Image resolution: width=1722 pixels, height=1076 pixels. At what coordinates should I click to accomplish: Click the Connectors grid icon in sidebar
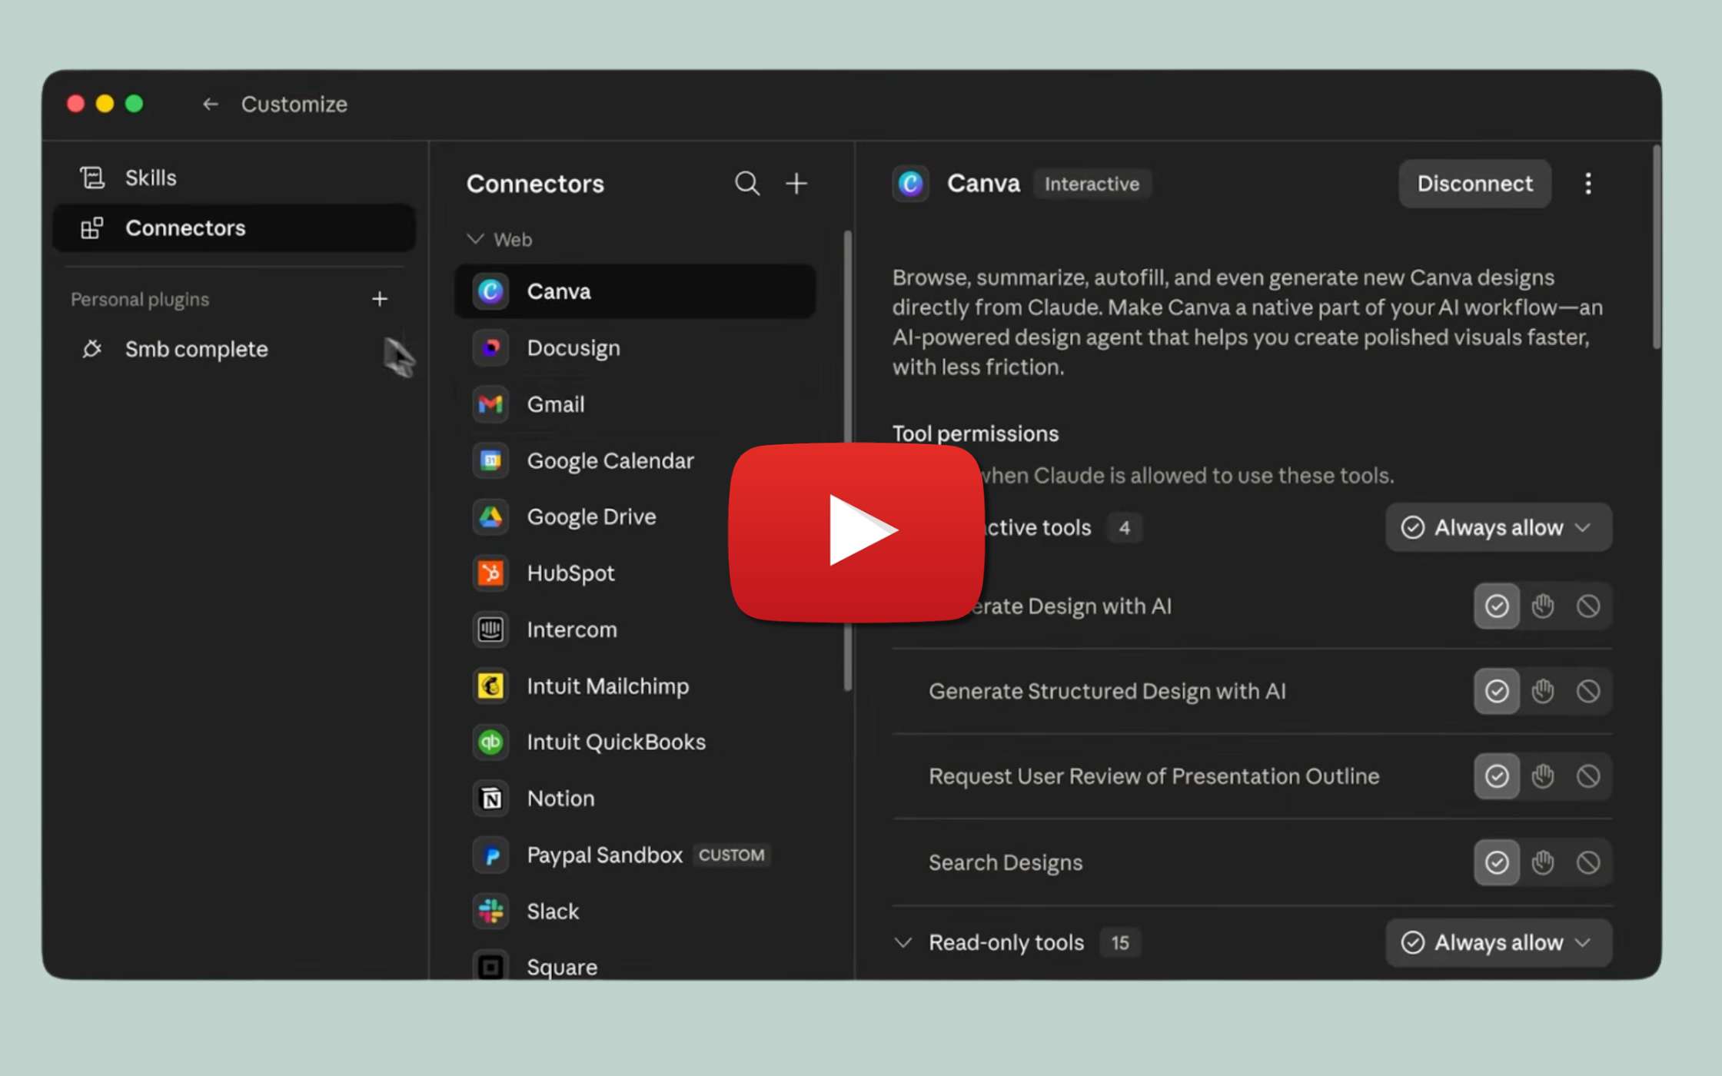92,227
